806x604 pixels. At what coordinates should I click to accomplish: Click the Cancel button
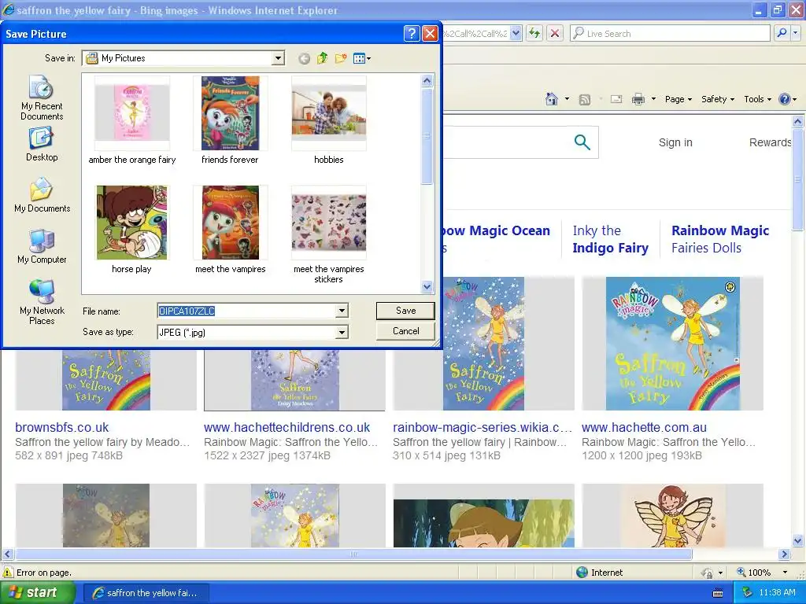pos(405,331)
